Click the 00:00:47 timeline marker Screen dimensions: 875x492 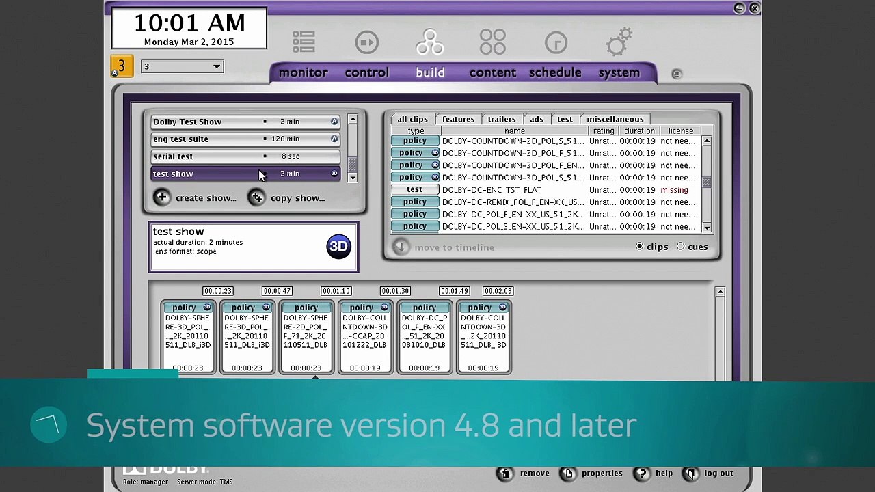[x=277, y=291]
